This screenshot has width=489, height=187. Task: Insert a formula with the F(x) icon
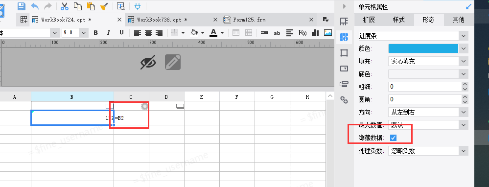click(303, 33)
